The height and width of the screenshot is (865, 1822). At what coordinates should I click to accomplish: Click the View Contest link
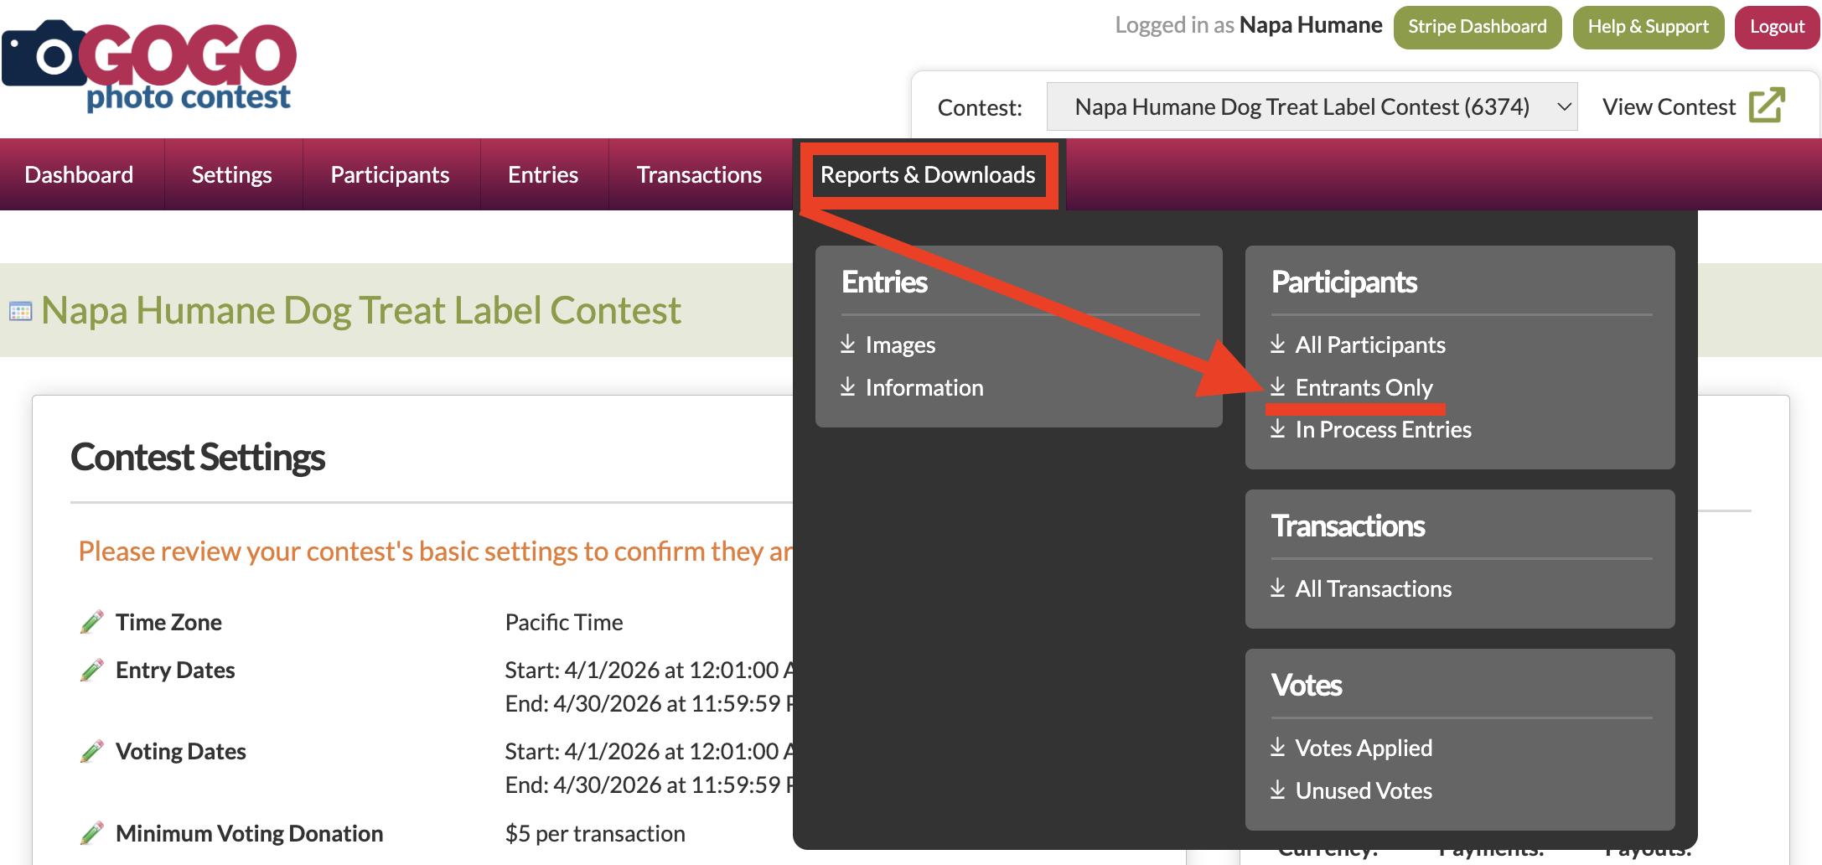click(1669, 106)
